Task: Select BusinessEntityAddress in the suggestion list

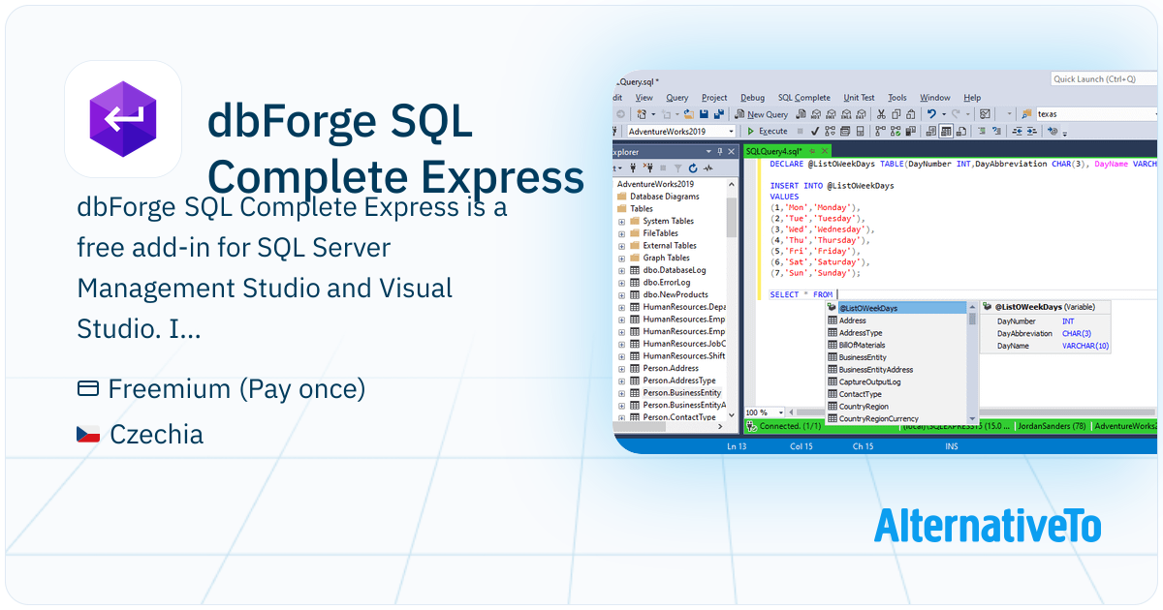Action: tap(896, 369)
